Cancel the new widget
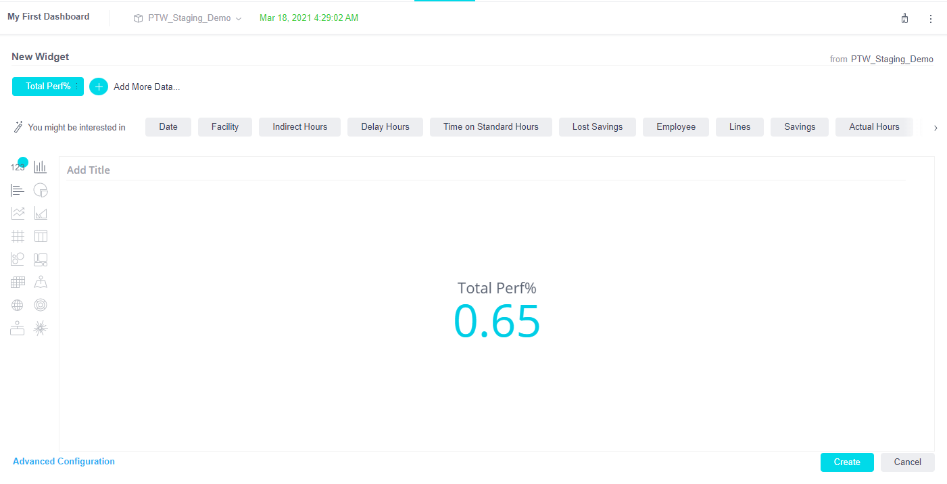 coord(907,462)
